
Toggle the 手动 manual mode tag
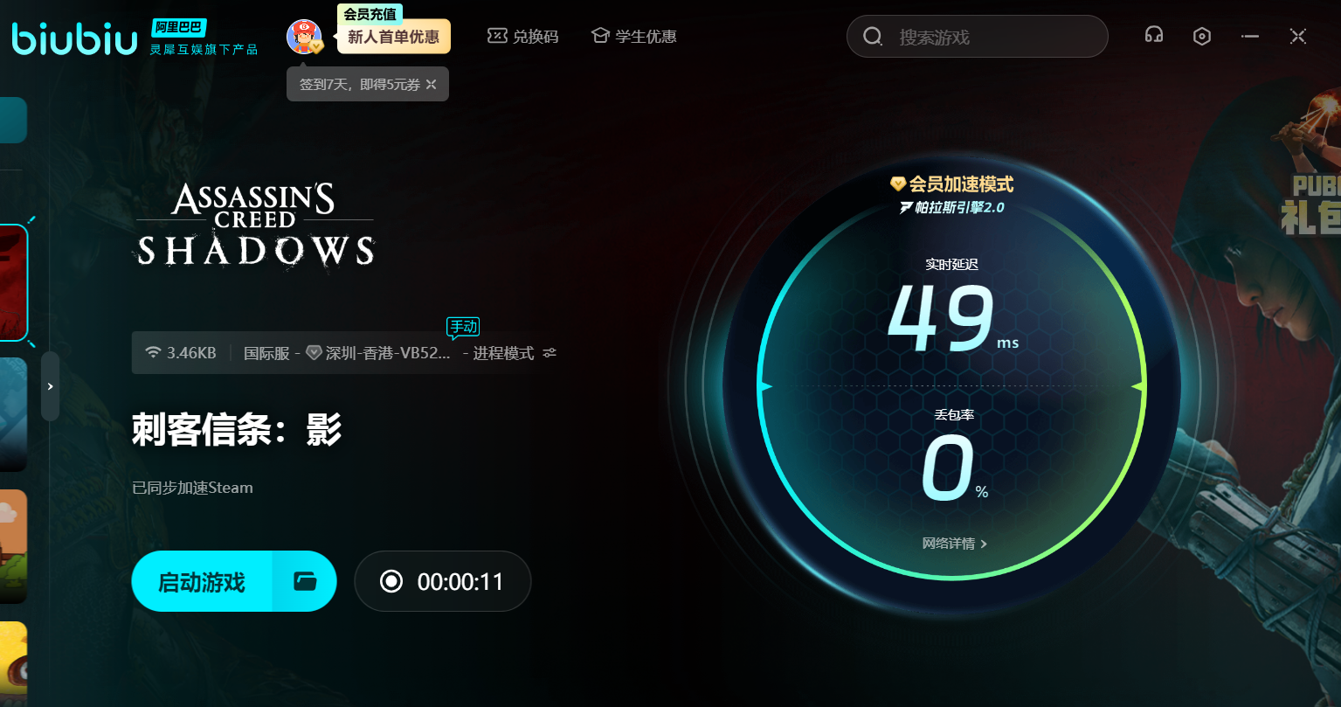463,327
